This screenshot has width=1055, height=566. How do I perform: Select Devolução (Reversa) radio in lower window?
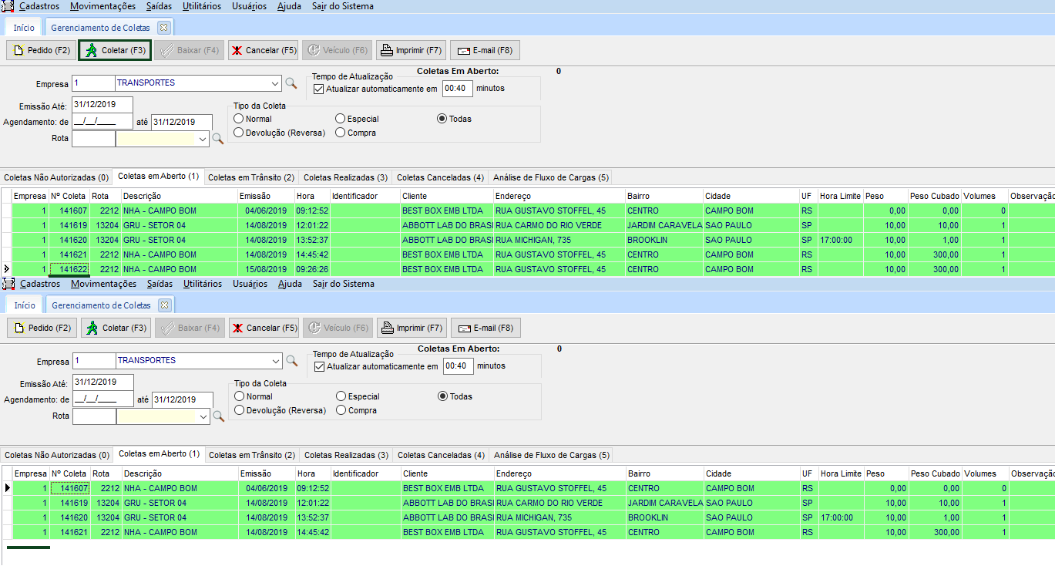pyautogui.click(x=240, y=410)
